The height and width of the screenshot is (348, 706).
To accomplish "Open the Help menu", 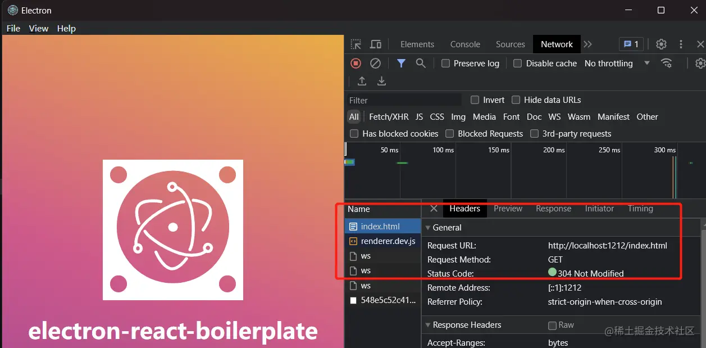I will pyautogui.click(x=66, y=28).
